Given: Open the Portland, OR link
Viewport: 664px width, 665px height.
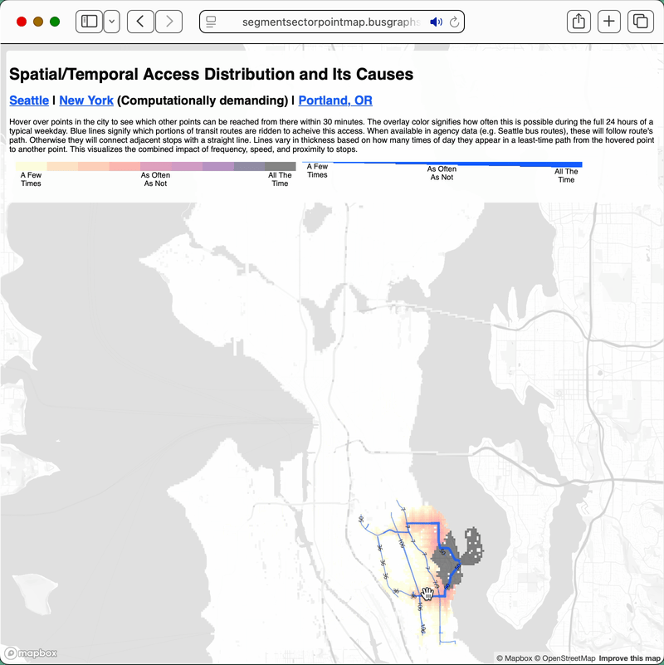Looking at the screenshot, I should tap(335, 100).
